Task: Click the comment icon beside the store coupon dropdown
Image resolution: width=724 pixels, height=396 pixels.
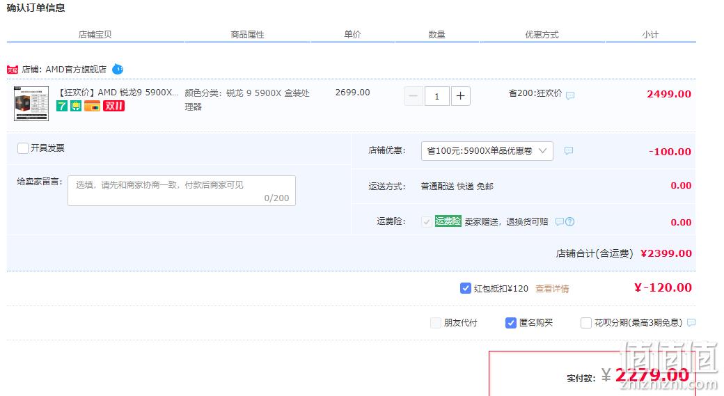Action: [x=569, y=150]
